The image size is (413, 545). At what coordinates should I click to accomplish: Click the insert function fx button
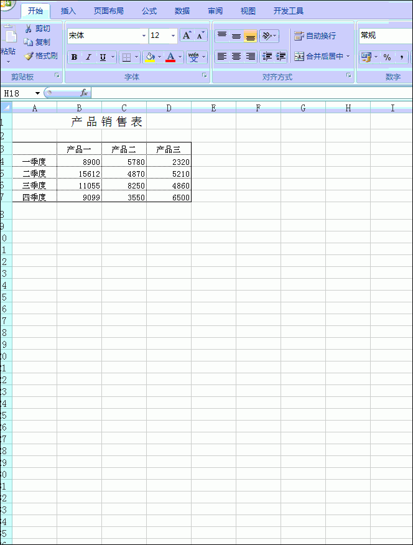84,93
